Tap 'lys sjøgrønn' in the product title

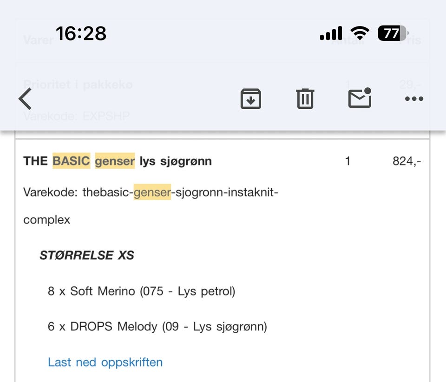pyautogui.click(x=176, y=161)
